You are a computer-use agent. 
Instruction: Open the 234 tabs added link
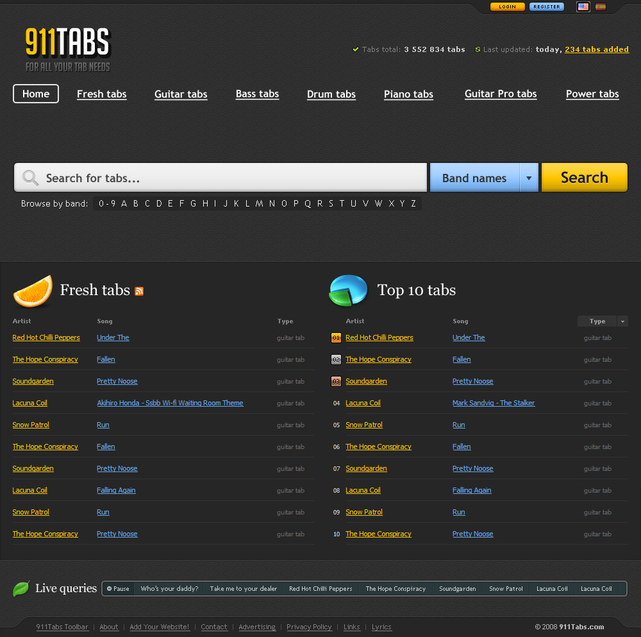[x=597, y=49]
